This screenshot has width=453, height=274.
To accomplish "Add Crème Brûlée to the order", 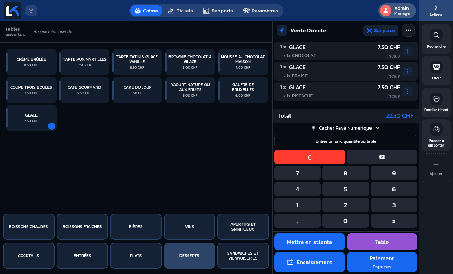I will click(x=31, y=62).
